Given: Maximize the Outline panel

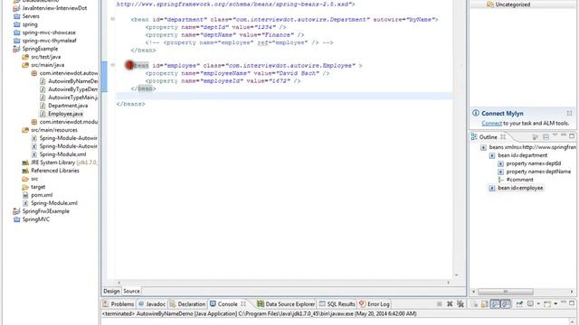Looking at the screenshot, I should point(572,136).
